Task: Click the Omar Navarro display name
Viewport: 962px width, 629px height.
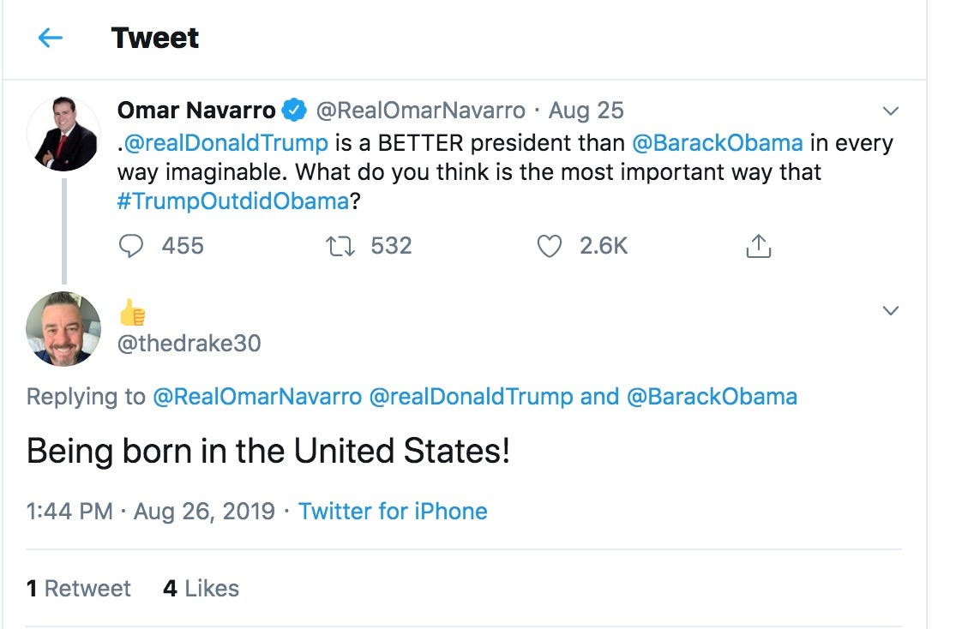Action: tap(196, 111)
